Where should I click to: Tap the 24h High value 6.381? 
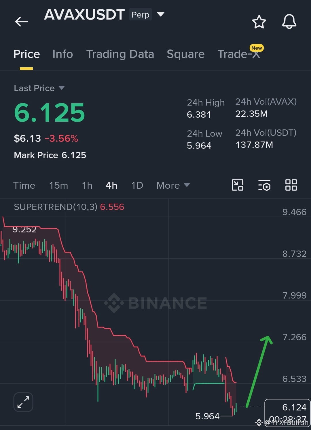[x=199, y=114]
